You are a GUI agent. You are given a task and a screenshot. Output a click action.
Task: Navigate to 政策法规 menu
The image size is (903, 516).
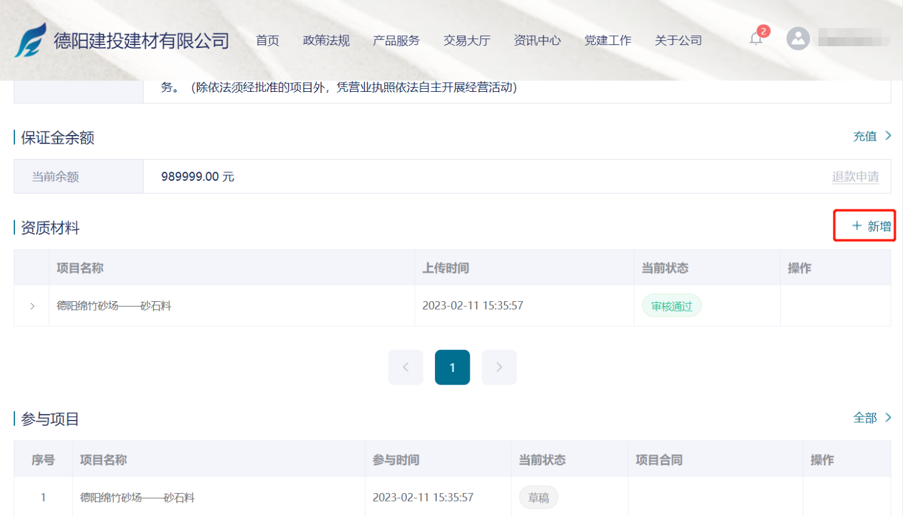click(x=326, y=40)
